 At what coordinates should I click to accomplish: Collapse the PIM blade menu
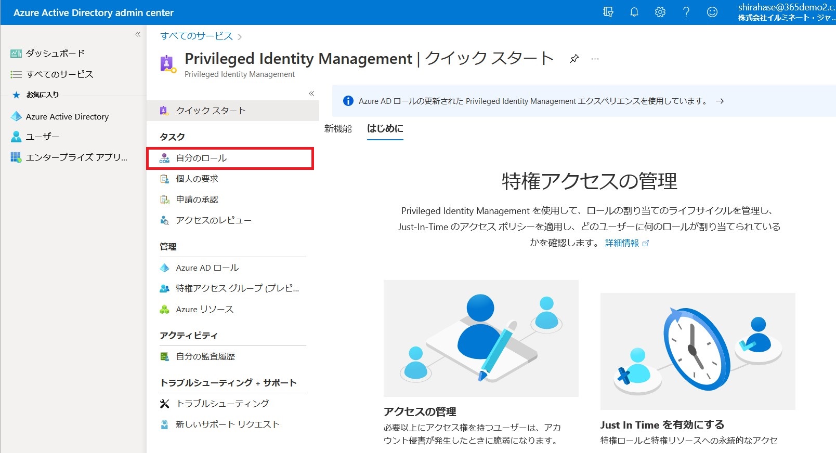(x=311, y=94)
